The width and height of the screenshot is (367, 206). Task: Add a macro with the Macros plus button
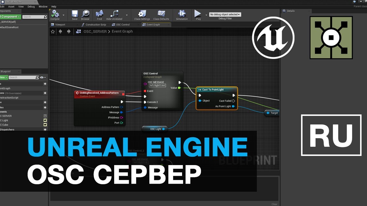click(45, 102)
